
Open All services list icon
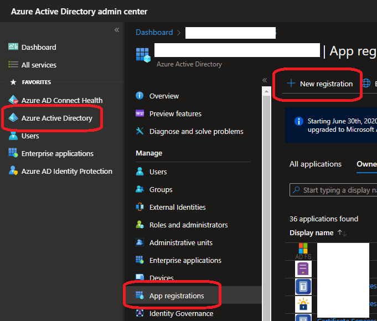[x=13, y=65]
